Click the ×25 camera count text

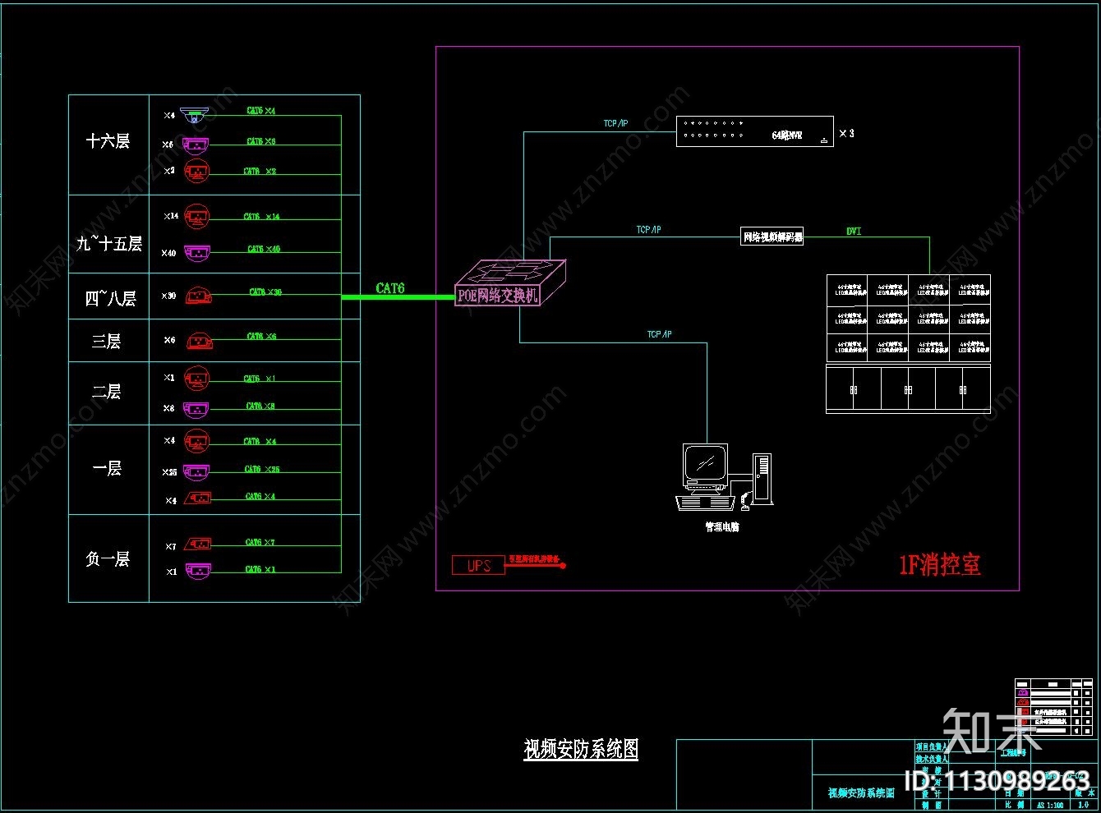tap(169, 472)
